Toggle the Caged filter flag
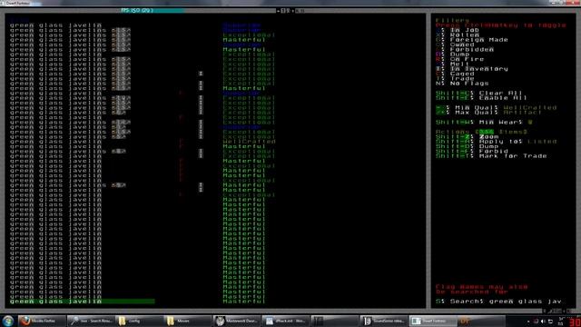581x327 pixels. coord(455,74)
